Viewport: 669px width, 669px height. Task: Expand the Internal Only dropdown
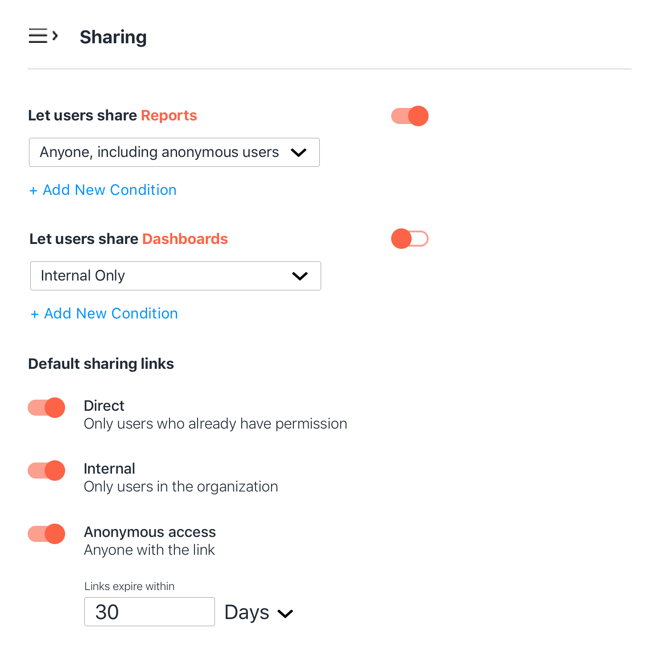click(x=176, y=276)
